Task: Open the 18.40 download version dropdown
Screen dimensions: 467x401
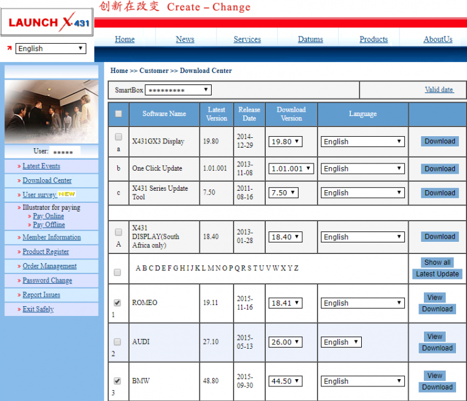Action: click(x=285, y=237)
